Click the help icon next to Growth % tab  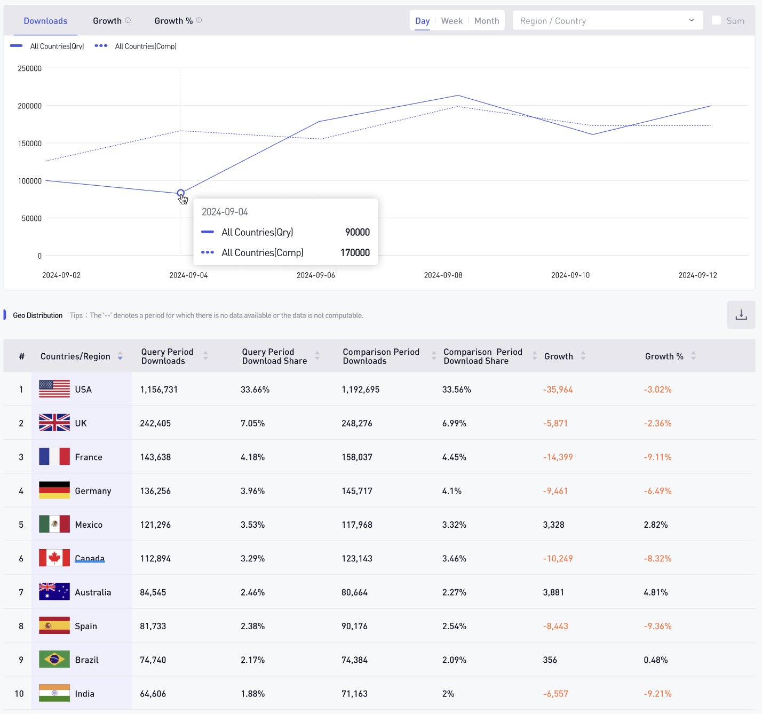pos(199,20)
